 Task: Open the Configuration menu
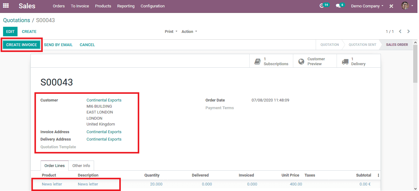152,6
